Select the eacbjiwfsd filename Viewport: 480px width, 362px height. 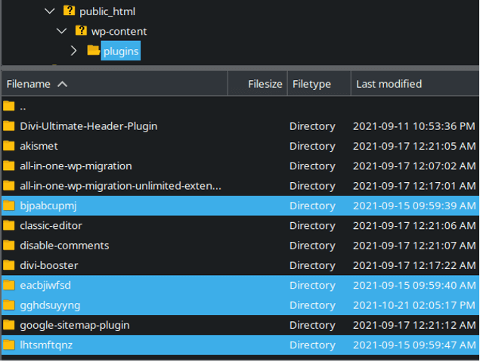pyautogui.click(x=45, y=286)
